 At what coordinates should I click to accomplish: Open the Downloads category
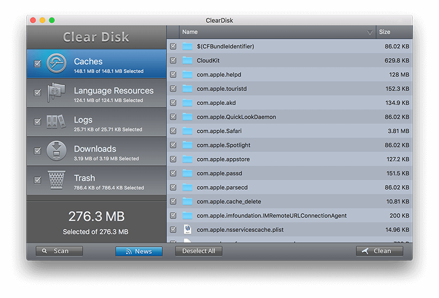click(97, 151)
